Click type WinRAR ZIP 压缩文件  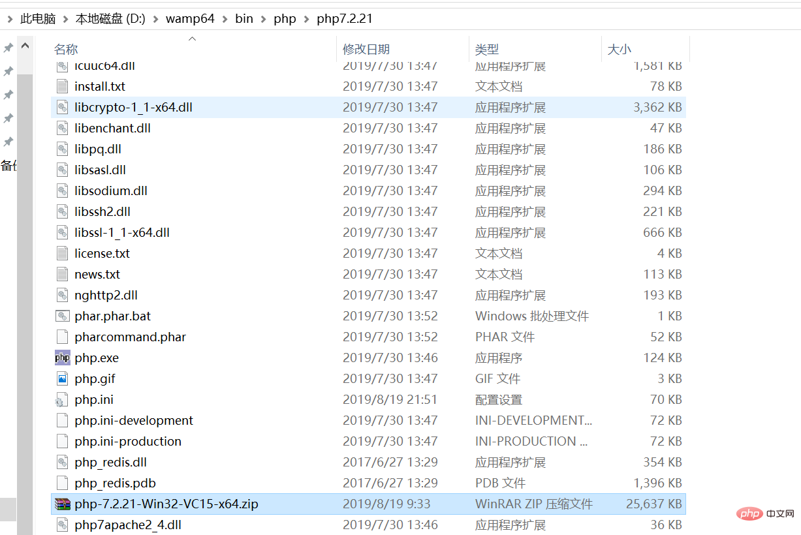(x=534, y=504)
